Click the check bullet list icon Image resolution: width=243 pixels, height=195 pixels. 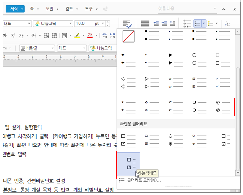[x=210, y=24]
